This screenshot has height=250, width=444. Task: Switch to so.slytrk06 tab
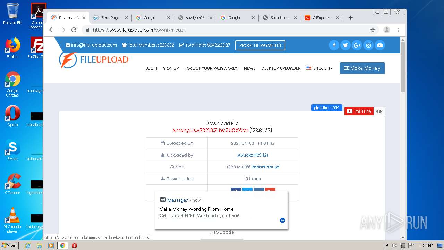(195, 18)
